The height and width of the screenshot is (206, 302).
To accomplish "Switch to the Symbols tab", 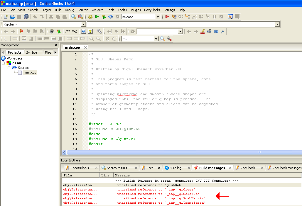I will pyautogui.click(x=32, y=52).
